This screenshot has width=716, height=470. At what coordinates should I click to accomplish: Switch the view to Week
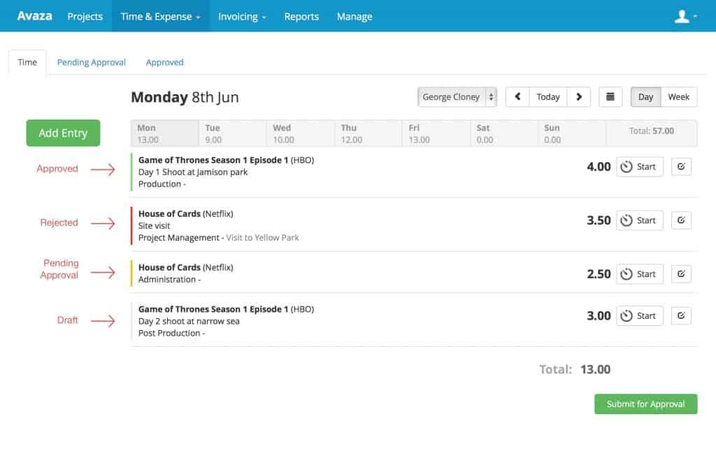(x=678, y=97)
